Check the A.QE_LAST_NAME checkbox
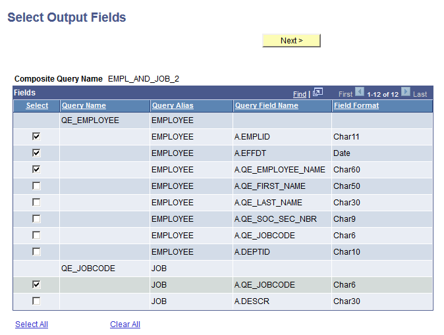 pyautogui.click(x=36, y=202)
